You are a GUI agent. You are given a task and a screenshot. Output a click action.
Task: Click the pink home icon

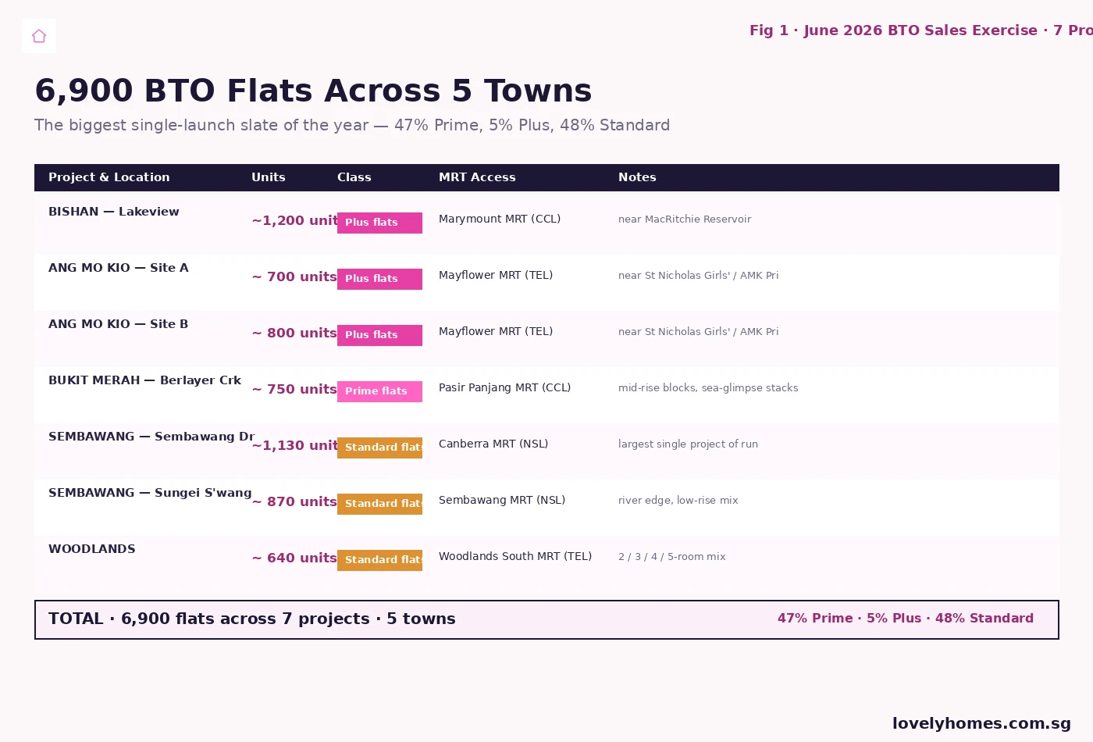point(39,36)
